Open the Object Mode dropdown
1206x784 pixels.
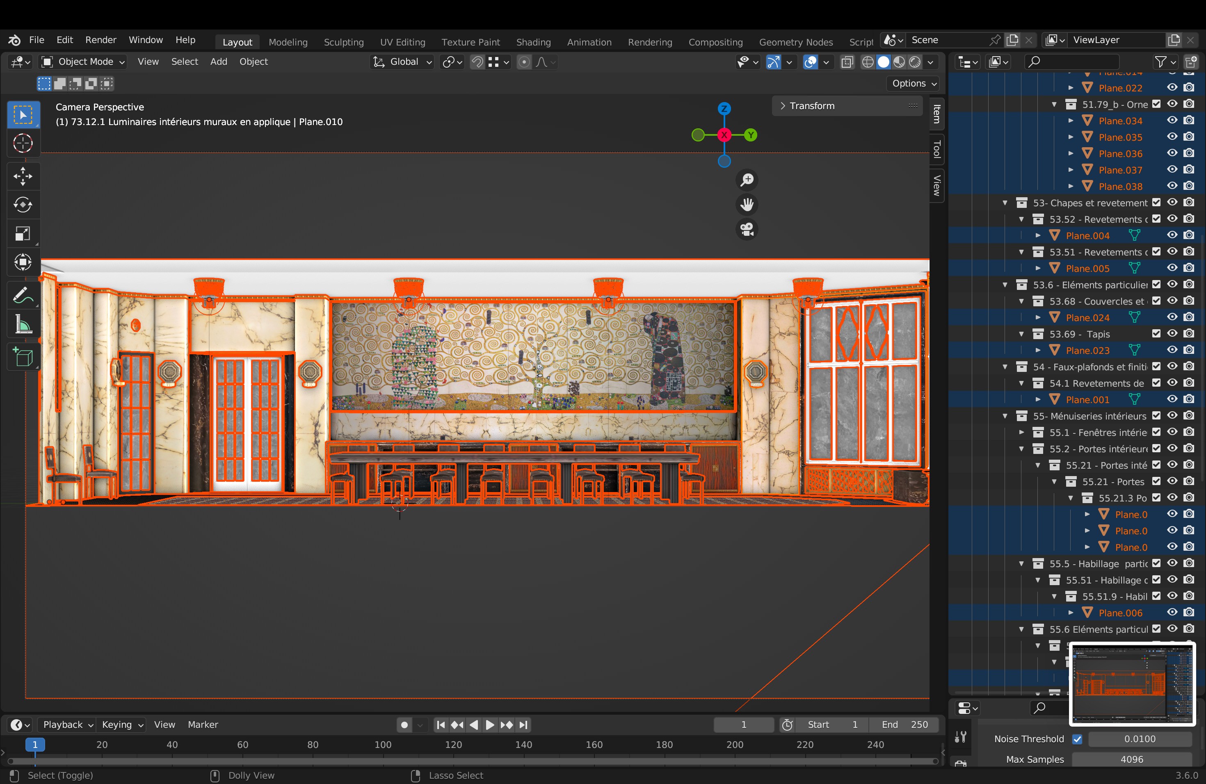pyautogui.click(x=83, y=62)
